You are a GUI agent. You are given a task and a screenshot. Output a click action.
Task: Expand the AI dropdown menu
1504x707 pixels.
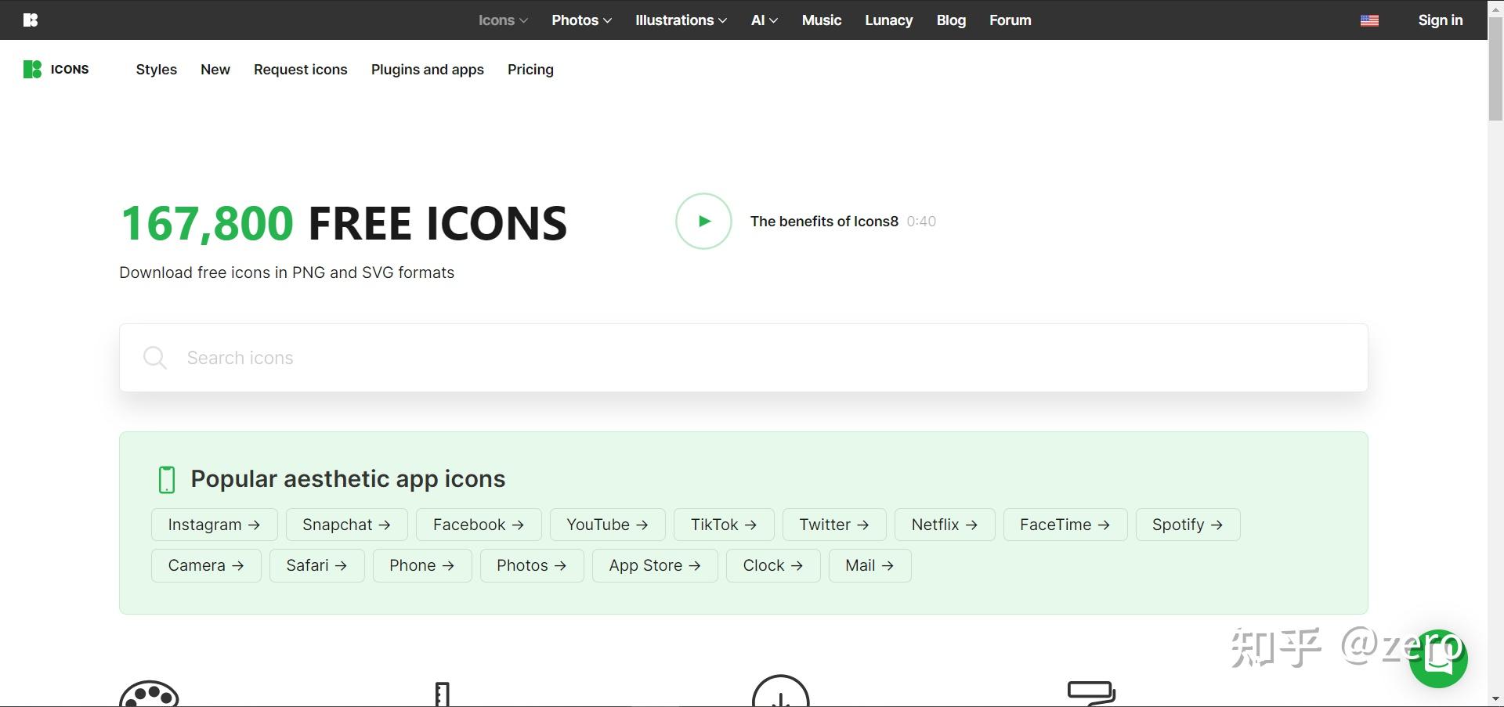(764, 20)
